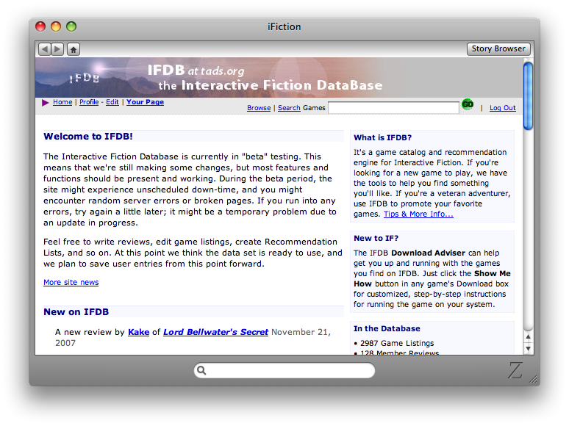Viewport: 569px width, 426px height.
Task: Open Tips & More Info link
Action: (418, 214)
